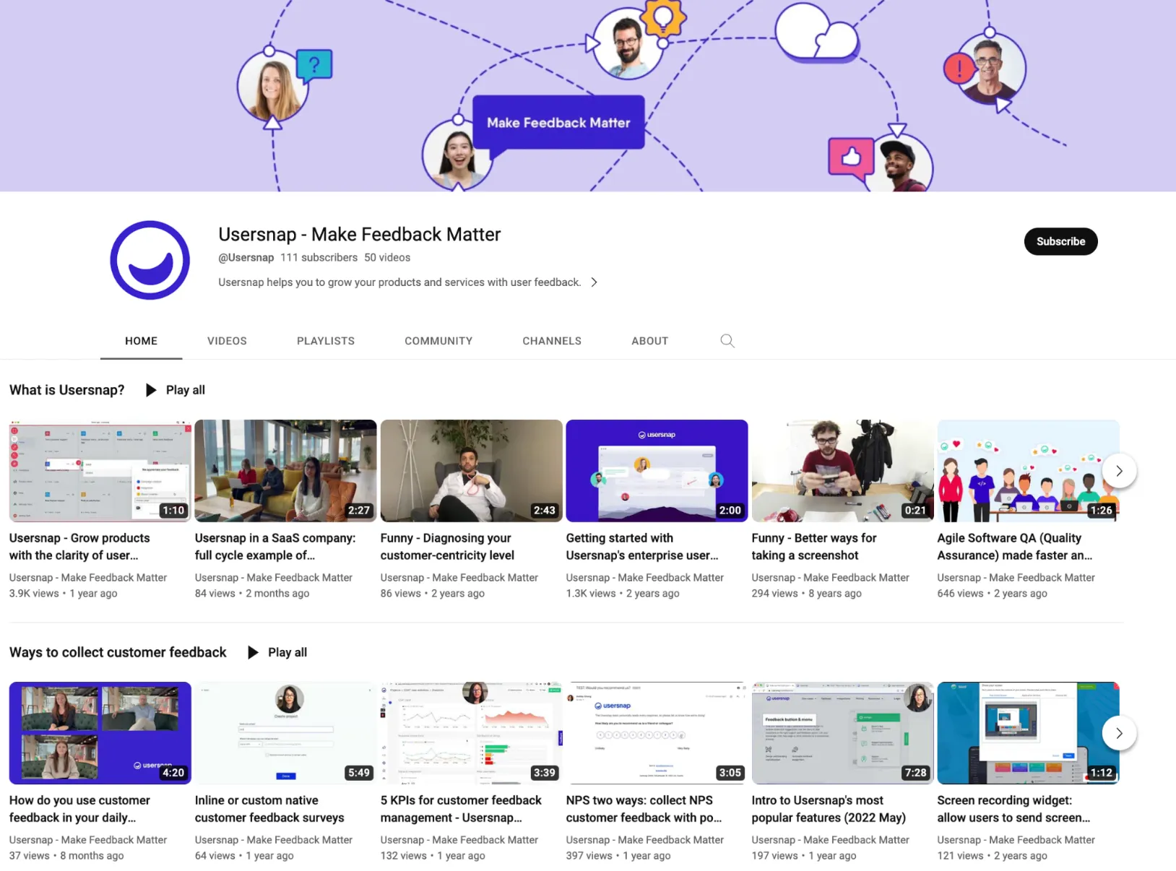The height and width of the screenshot is (871, 1176).
Task: Click the Usersnap channel avatar logo
Action: click(150, 260)
